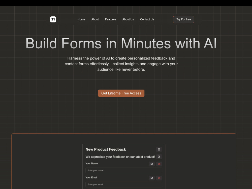This screenshot has height=189, width=252.
Task: Go to the Home nav link
Action: click(x=81, y=19)
